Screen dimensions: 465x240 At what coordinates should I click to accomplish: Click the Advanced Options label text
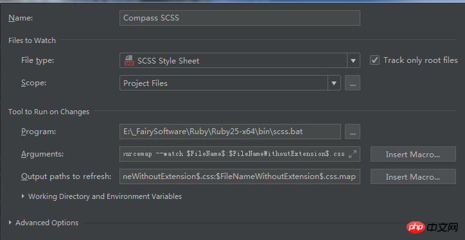pos(47,223)
